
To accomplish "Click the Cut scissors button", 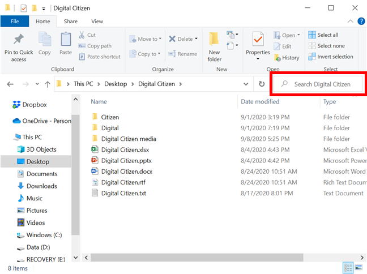I will click(87, 35).
